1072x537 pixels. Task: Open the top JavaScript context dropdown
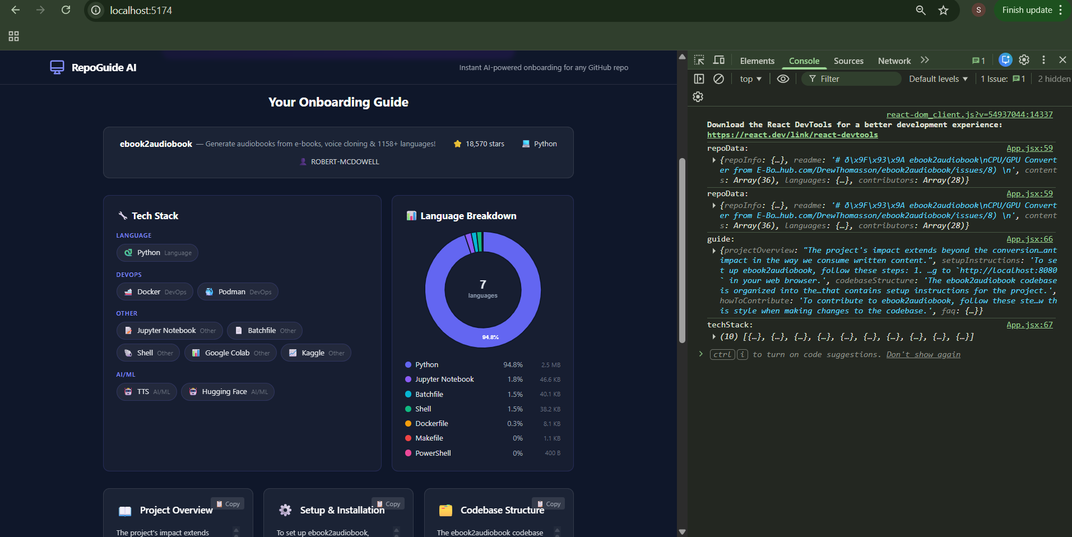[750, 79]
